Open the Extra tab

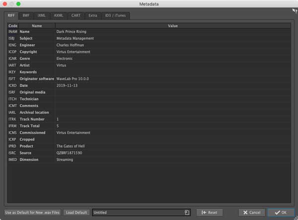[93, 15]
